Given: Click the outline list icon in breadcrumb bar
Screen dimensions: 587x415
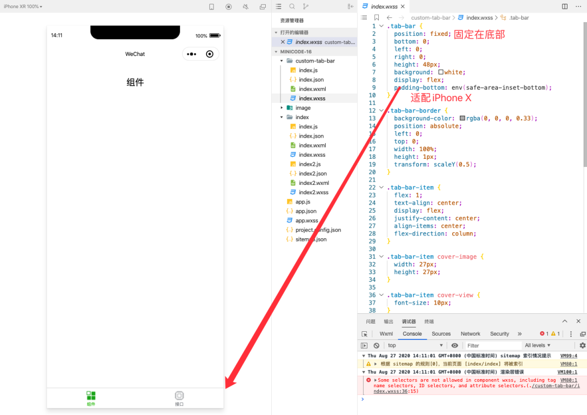Looking at the screenshot, I should click(x=364, y=17).
